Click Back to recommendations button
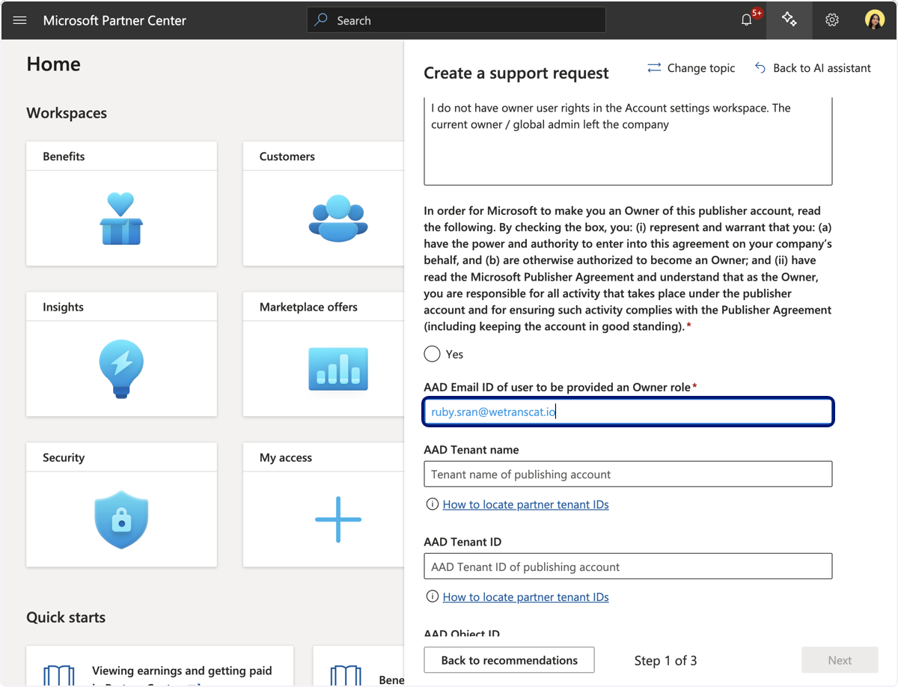Image resolution: width=898 pixels, height=687 pixels. pyautogui.click(x=509, y=660)
